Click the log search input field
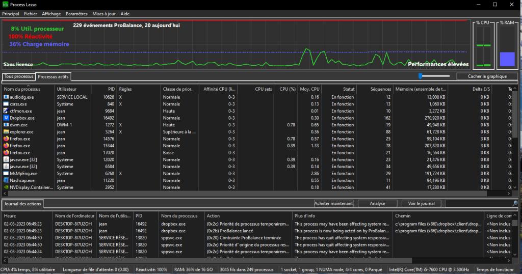522x274 pixels. (x=478, y=204)
